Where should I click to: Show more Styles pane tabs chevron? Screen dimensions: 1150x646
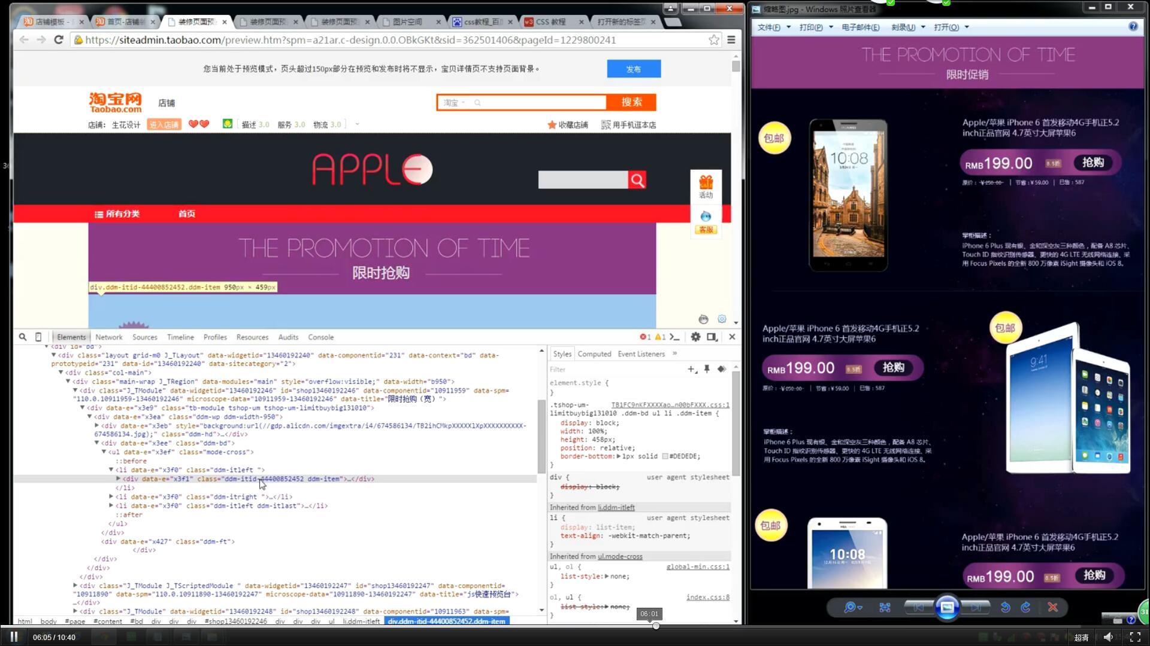pos(674,354)
